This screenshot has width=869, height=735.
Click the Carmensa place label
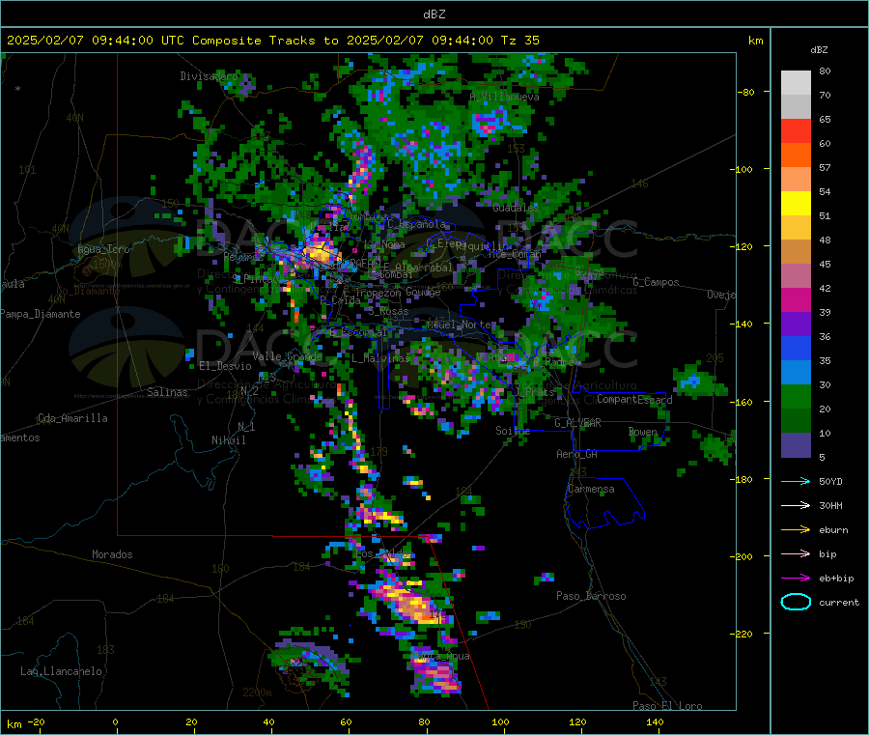[x=591, y=489]
